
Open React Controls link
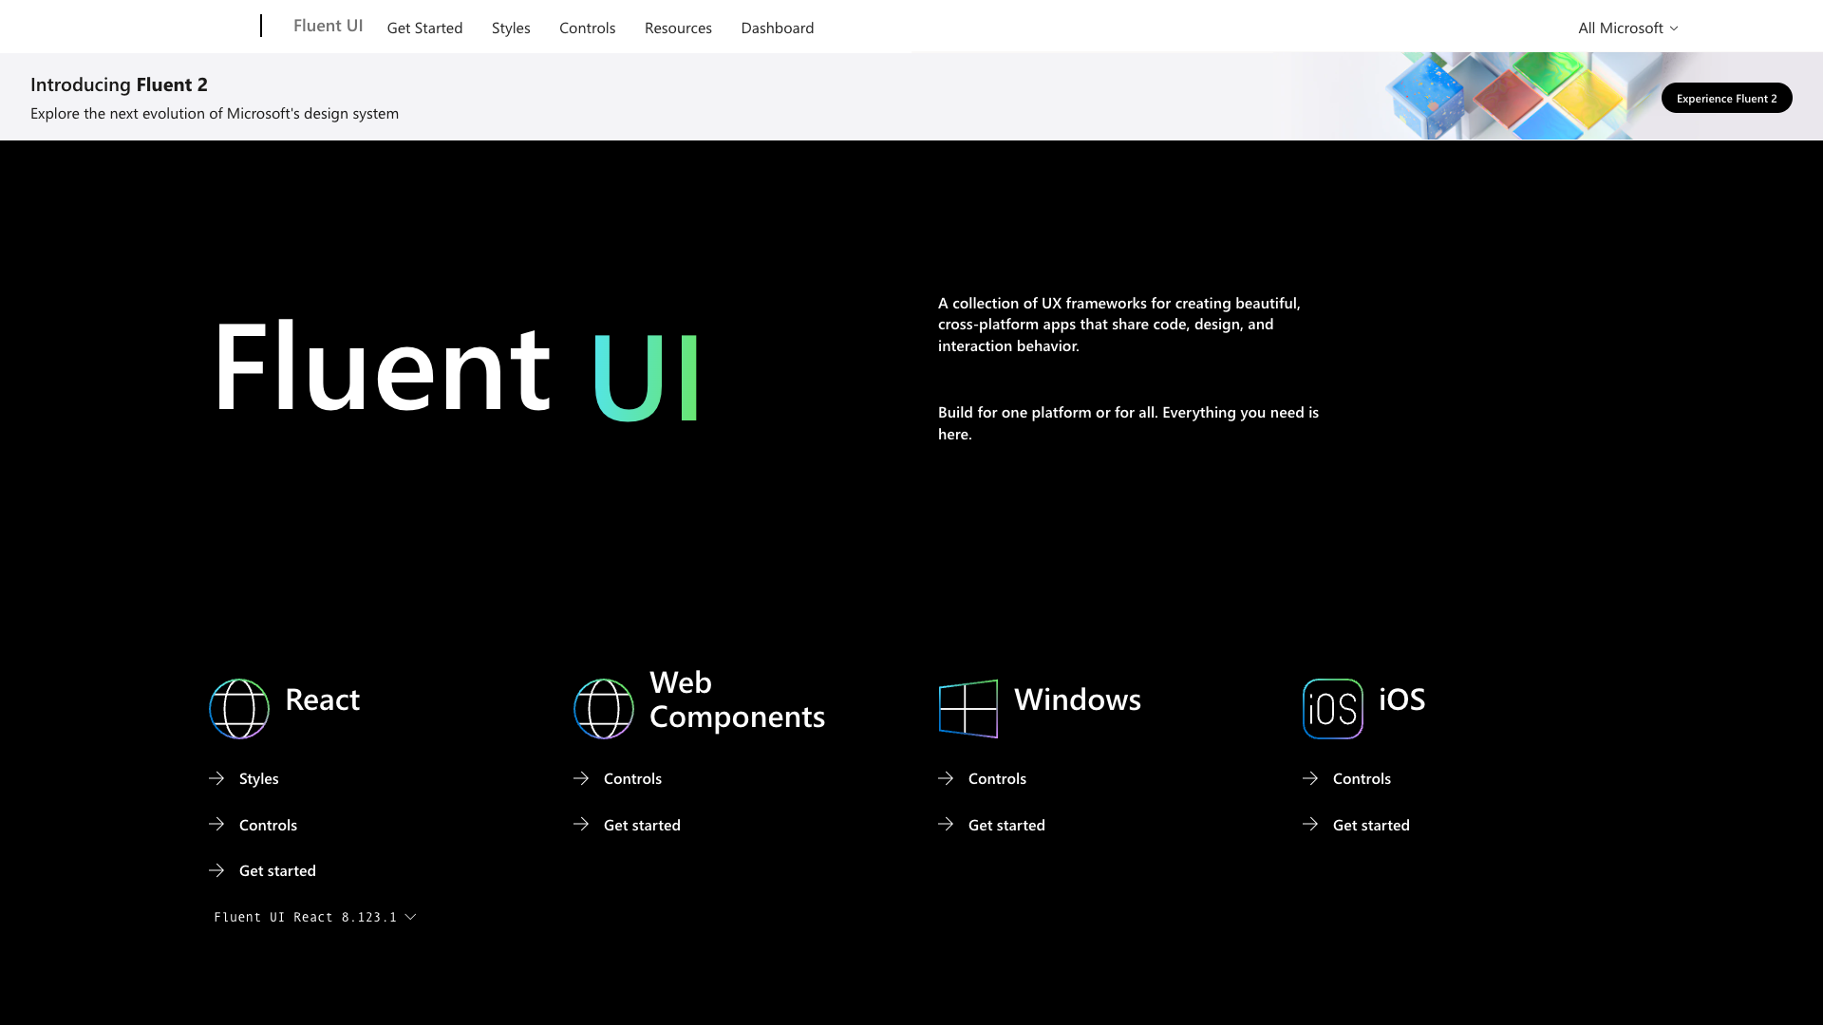tap(268, 825)
